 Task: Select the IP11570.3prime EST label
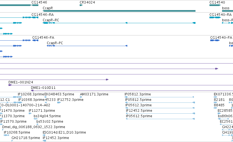[x=13, y=122]
